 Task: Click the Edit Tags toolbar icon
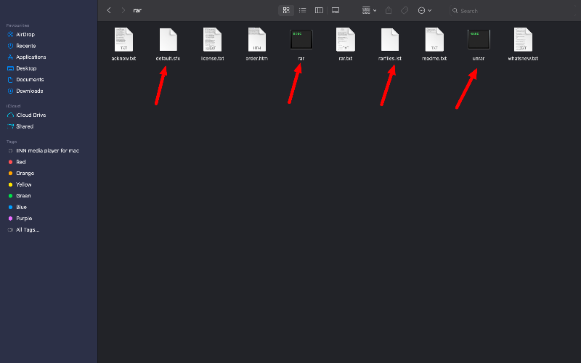[405, 10]
